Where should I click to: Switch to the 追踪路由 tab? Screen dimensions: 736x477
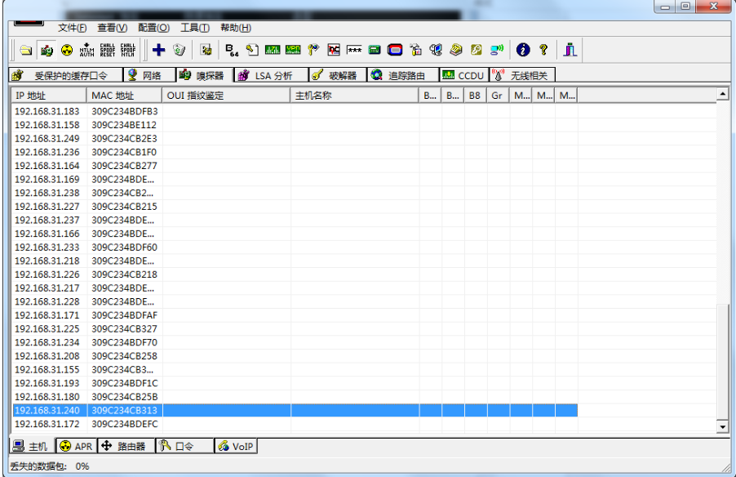403,75
